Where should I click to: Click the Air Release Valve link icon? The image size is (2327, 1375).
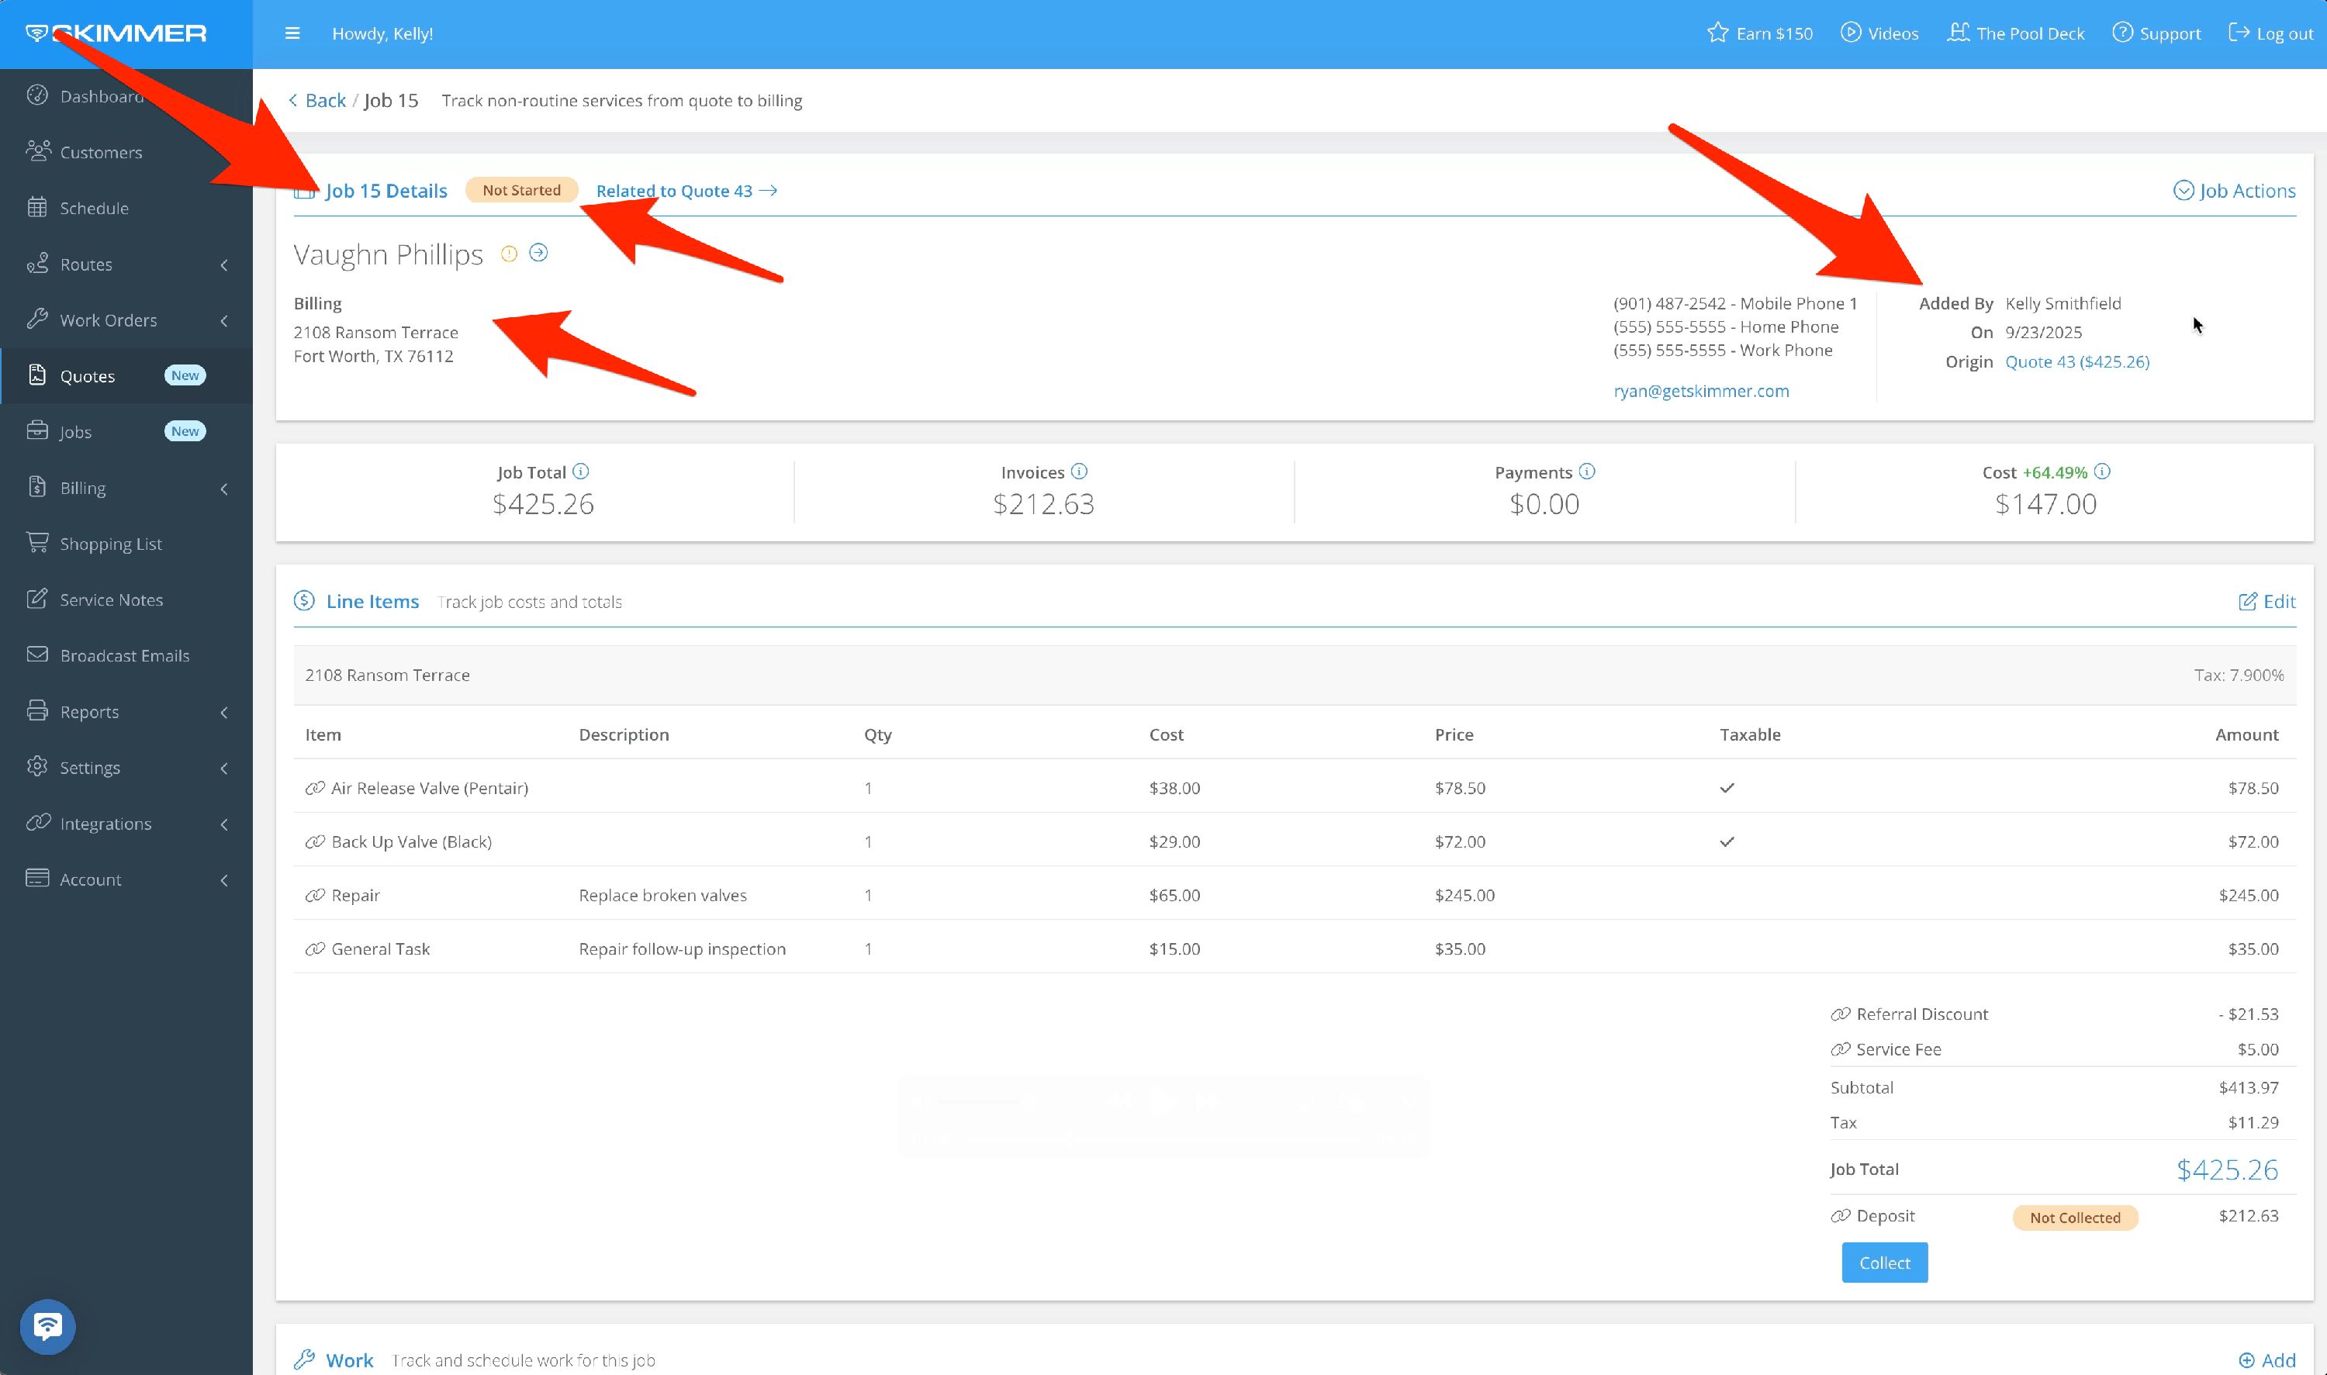315,789
